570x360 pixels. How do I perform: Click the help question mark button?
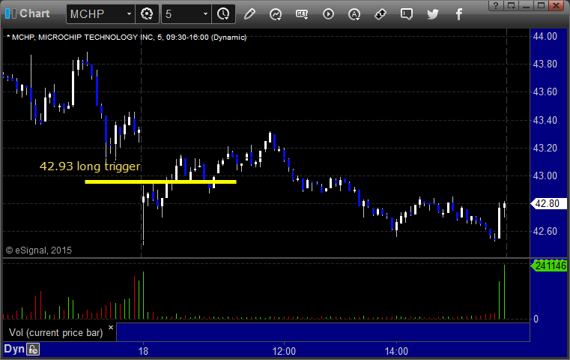click(x=496, y=5)
